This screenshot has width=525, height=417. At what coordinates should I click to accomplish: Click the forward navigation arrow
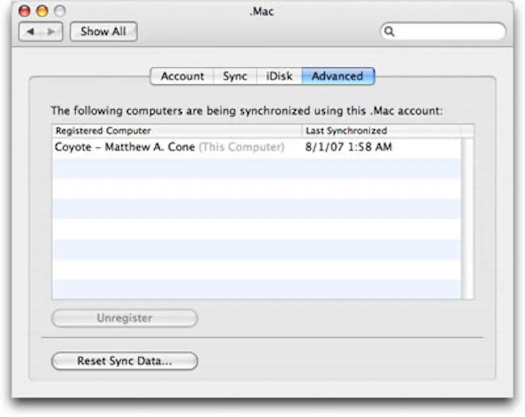[x=50, y=31]
